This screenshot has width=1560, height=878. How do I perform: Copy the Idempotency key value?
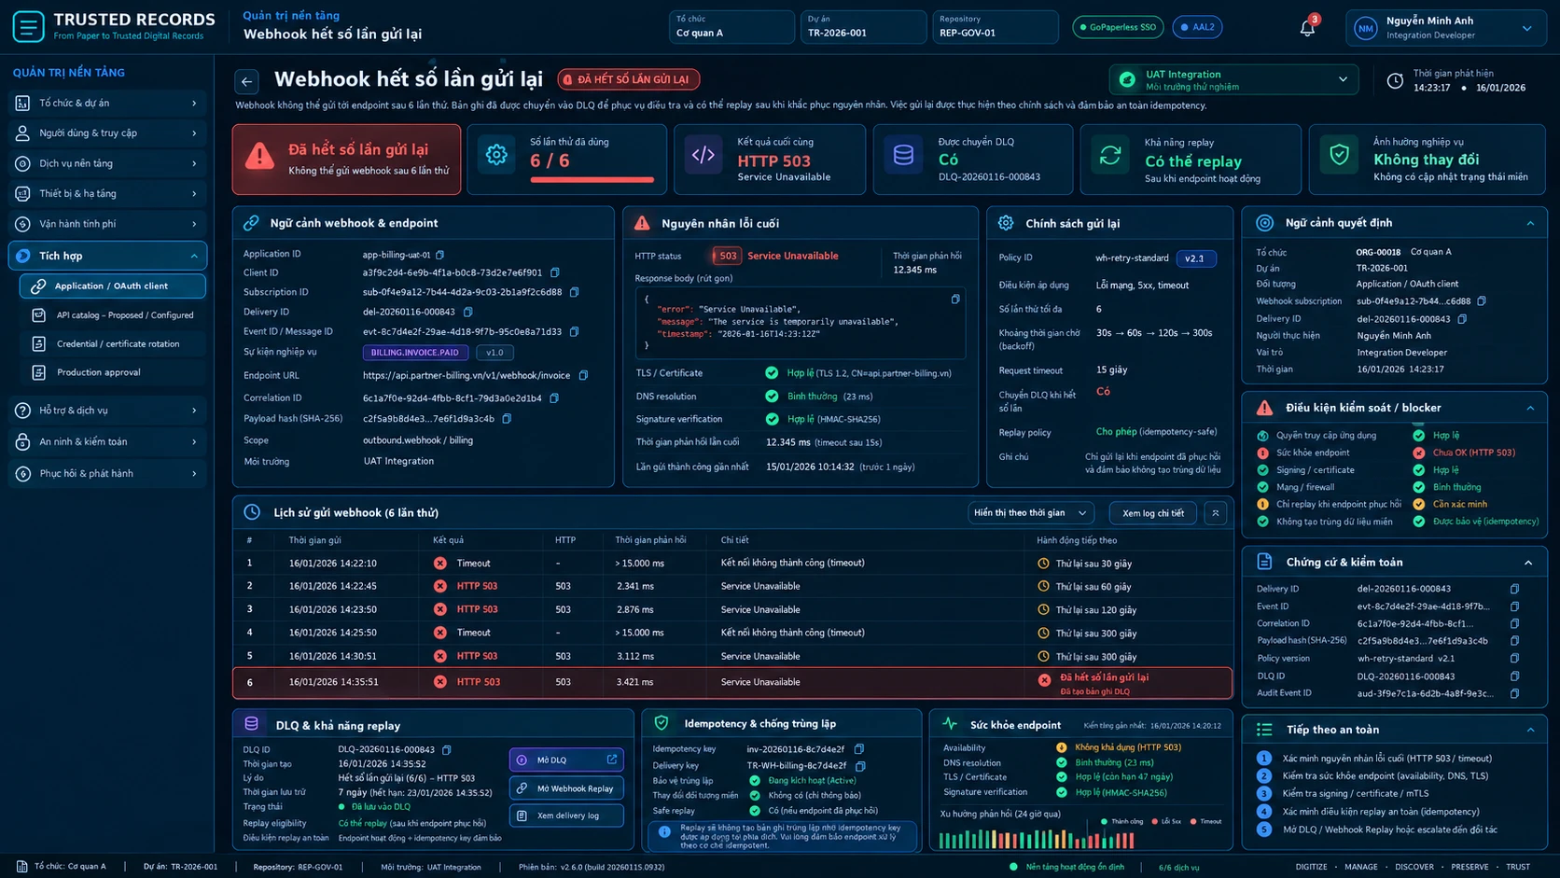click(x=859, y=748)
